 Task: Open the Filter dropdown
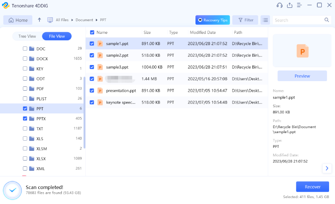pyautogui.click(x=245, y=20)
